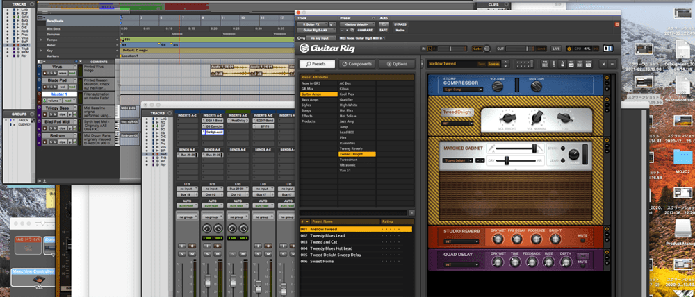Select preset 005 Tweed Delight Sweep Delay
Image resolution: width=695 pixels, height=297 pixels.
pyautogui.click(x=356, y=255)
